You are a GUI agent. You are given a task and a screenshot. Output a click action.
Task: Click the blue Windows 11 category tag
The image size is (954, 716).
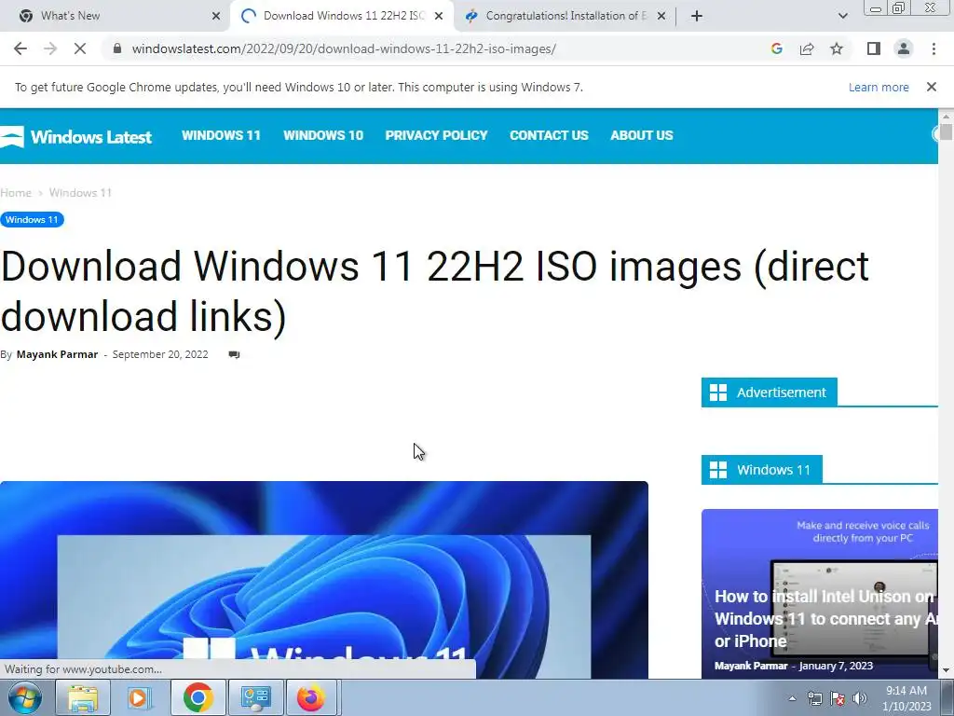click(32, 220)
